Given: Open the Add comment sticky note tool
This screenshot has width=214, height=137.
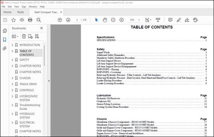Looking at the screenshot, I should pos(170,20).
